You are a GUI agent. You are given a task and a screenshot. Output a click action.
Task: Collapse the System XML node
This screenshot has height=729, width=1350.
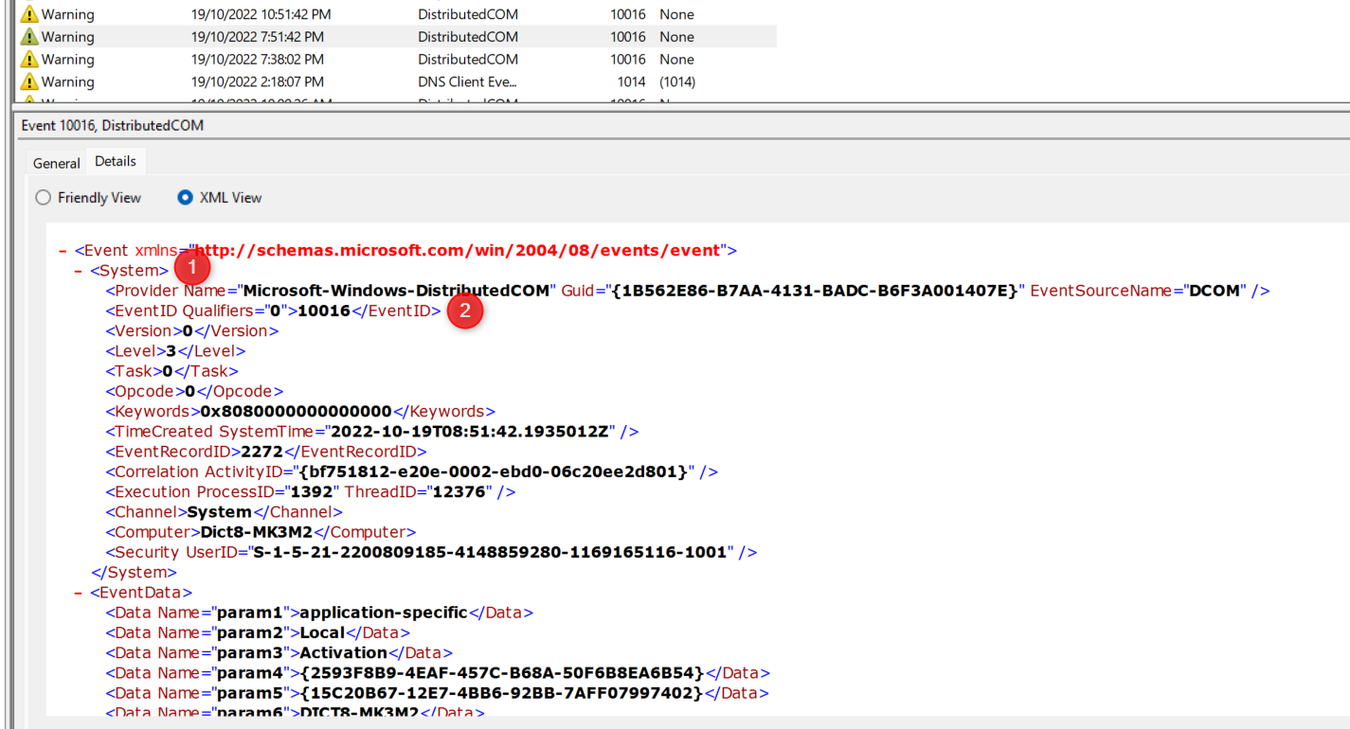pos(79,271)
